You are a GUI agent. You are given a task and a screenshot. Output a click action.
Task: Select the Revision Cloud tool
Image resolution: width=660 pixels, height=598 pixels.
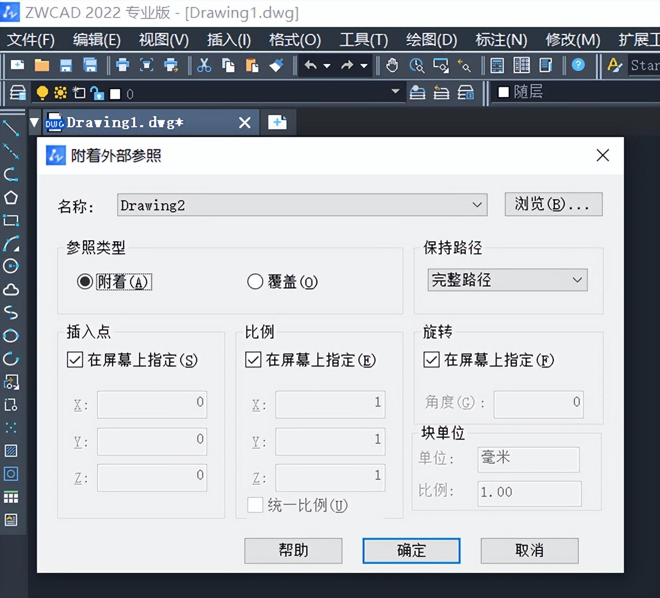[11, 290]
